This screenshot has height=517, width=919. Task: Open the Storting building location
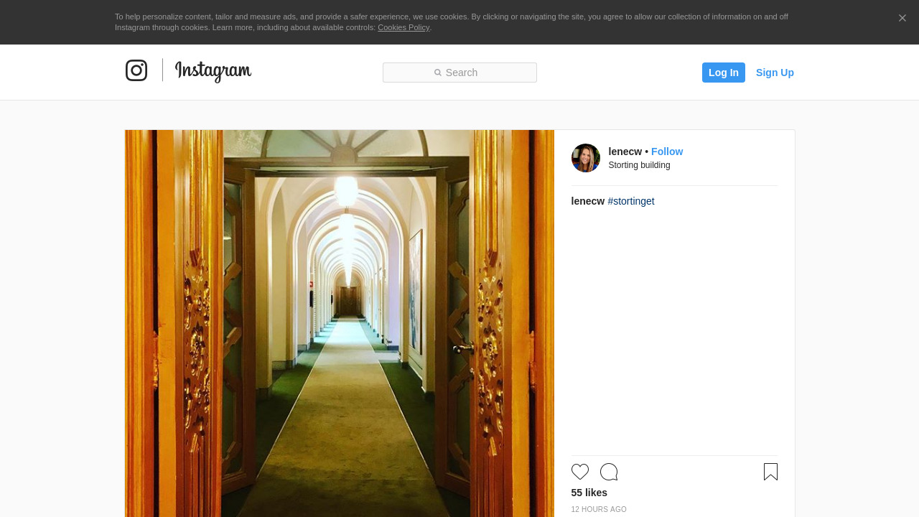click(639, 165)
